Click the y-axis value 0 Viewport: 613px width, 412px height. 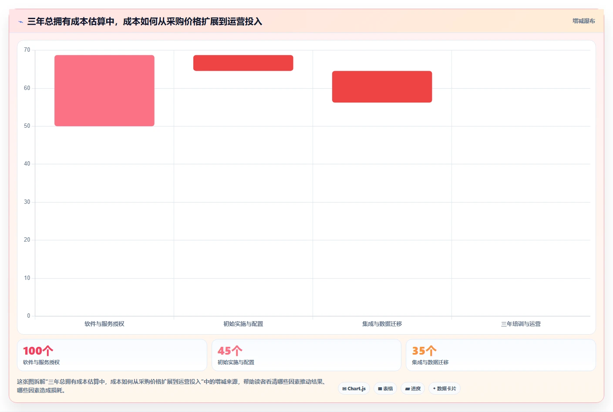(29, 316)
